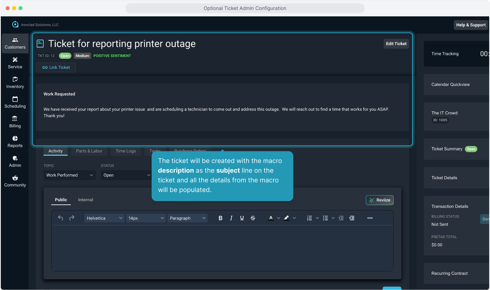
Task: Toggle strikethrough text formatting
Action: [x=253, y=218]
